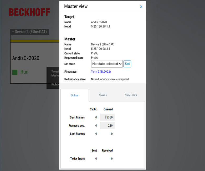Click the Current state PreOp value

tap(95, 53)
